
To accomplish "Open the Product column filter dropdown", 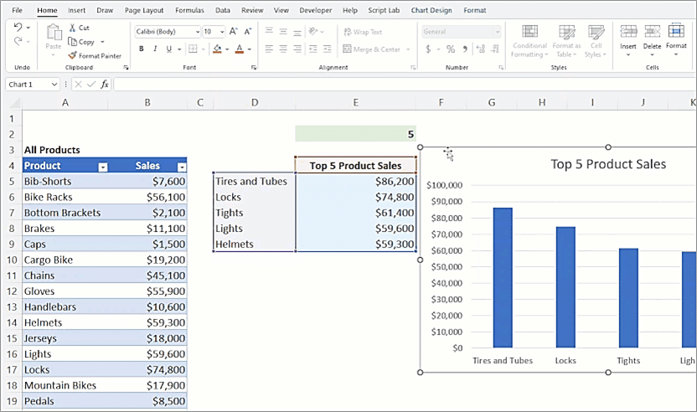I will click(102, 167).
